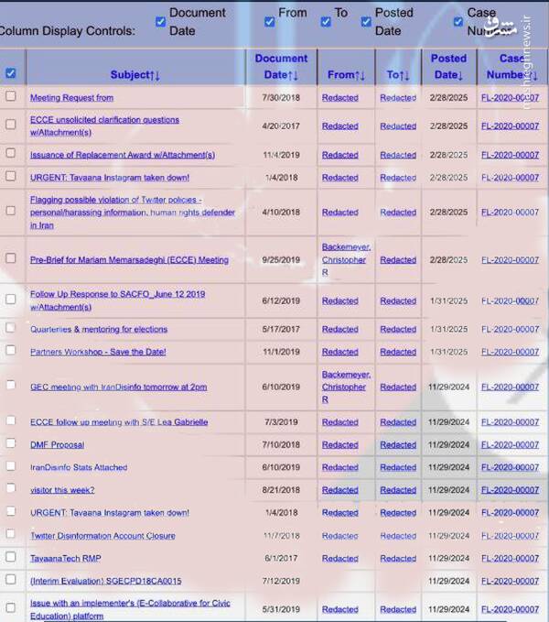Toggle the select-all checkbox in table header
This screenshot has width=549, height=622.
(11, 73)
